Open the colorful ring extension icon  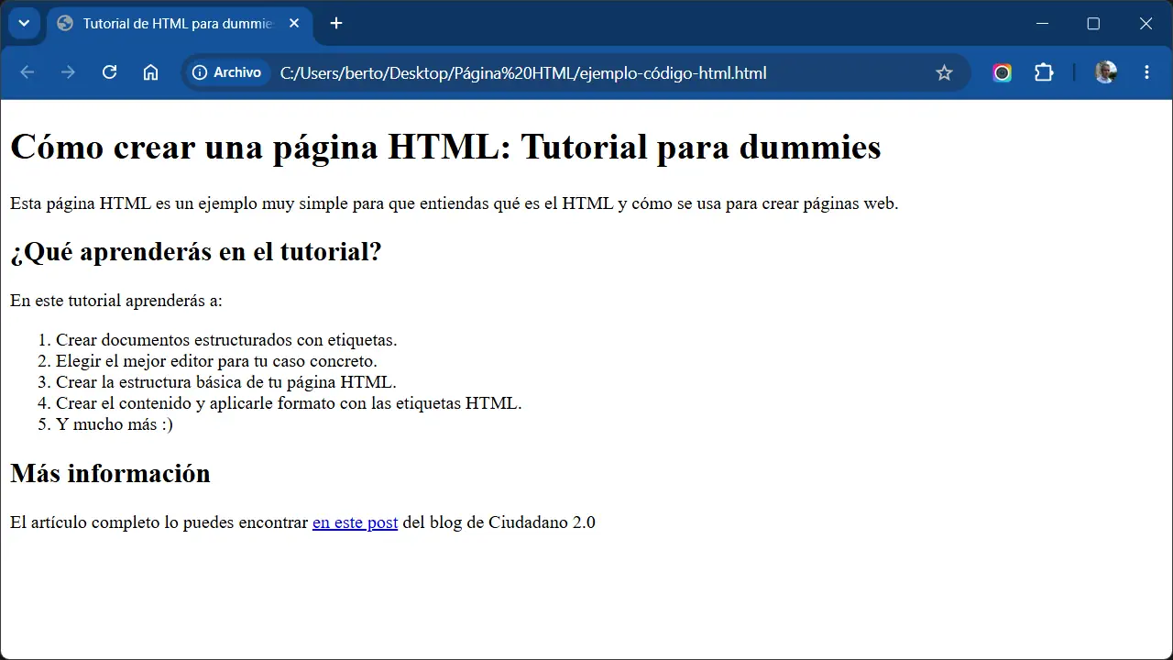click(x=1002, y=72)
